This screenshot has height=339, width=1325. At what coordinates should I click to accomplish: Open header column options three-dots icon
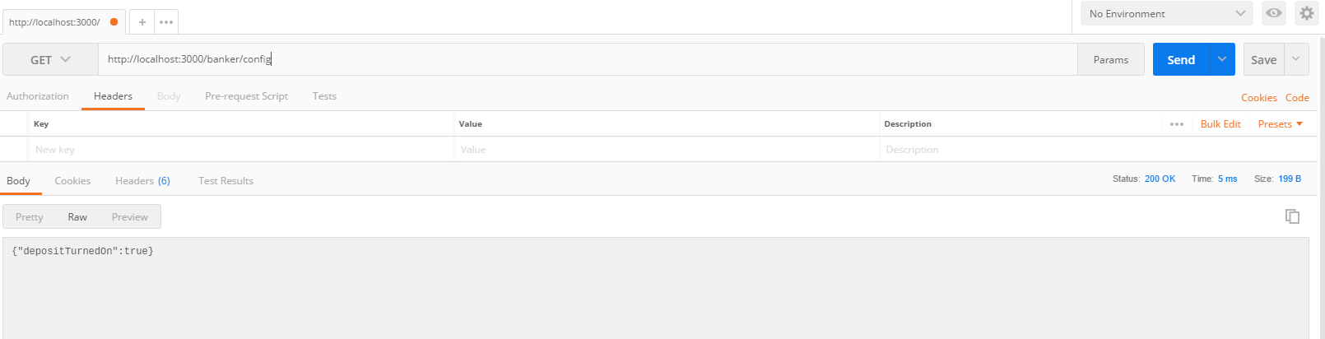1177,124
